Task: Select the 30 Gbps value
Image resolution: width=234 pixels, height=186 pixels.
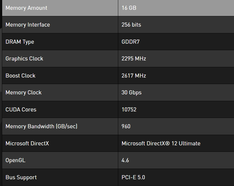Action: click(132, 92)
